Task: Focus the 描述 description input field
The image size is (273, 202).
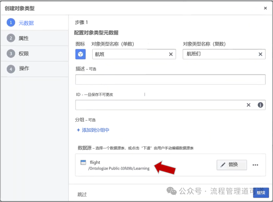Action: (170, 80)
